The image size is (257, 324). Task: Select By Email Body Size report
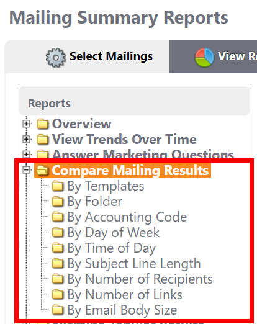(122, 310)
